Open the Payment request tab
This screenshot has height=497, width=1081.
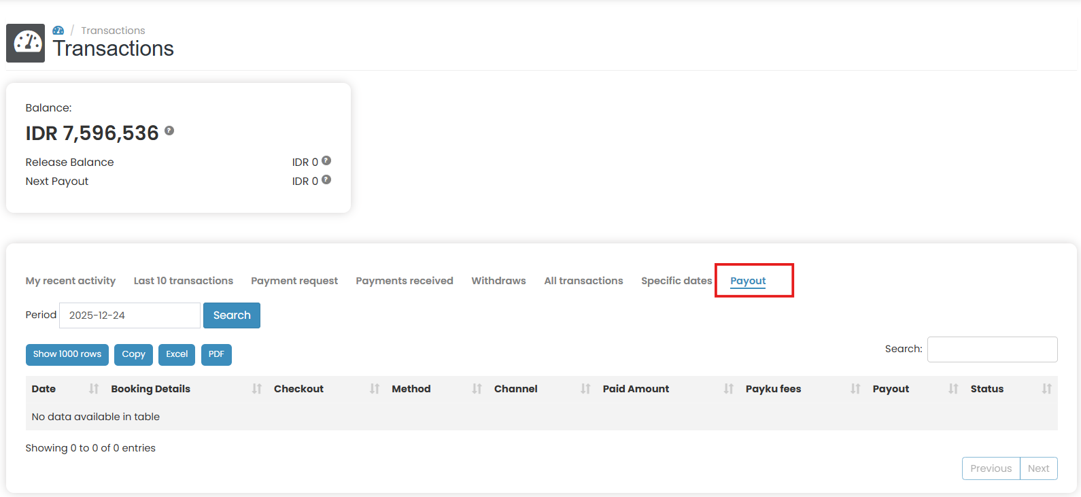click(294, 281)
